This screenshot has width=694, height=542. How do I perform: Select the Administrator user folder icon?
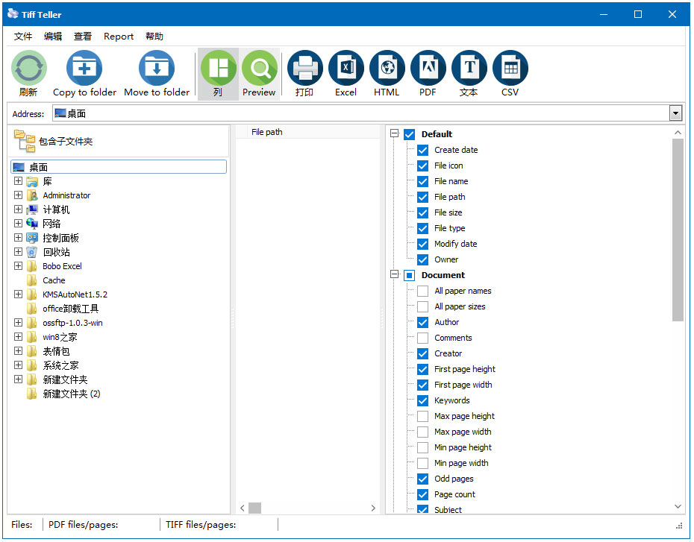32,195
